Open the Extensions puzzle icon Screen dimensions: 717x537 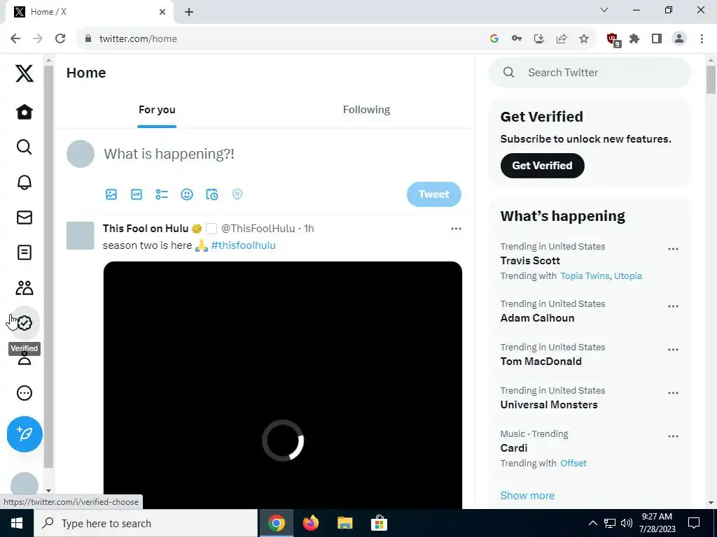tap(634, 39)
